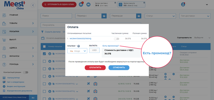Viewport: 214px width, 100px height.
Task: Tick checkbox for parcel delivered 18.01.2022
Action: pyautogui.click(x=44, y=61)
